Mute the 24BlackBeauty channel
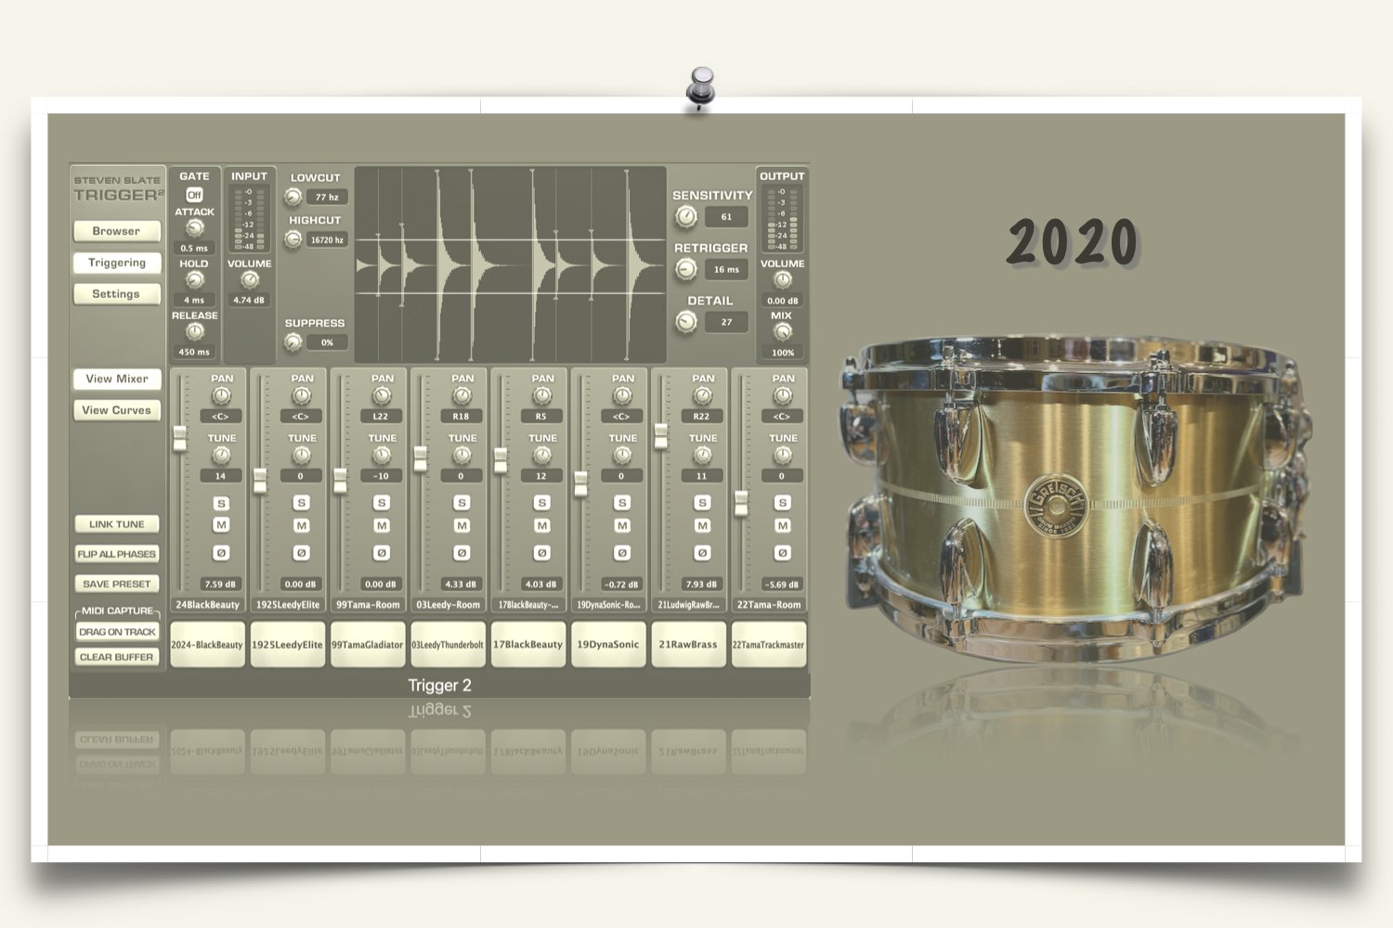 tap(221, 525)
